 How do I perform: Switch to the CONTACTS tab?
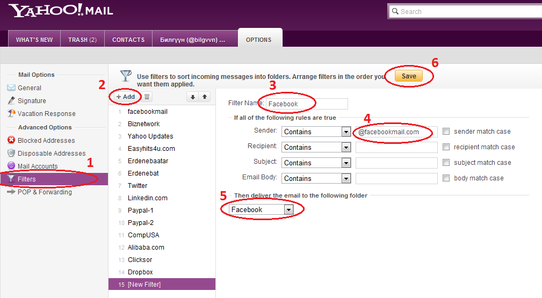coord(128,40)
